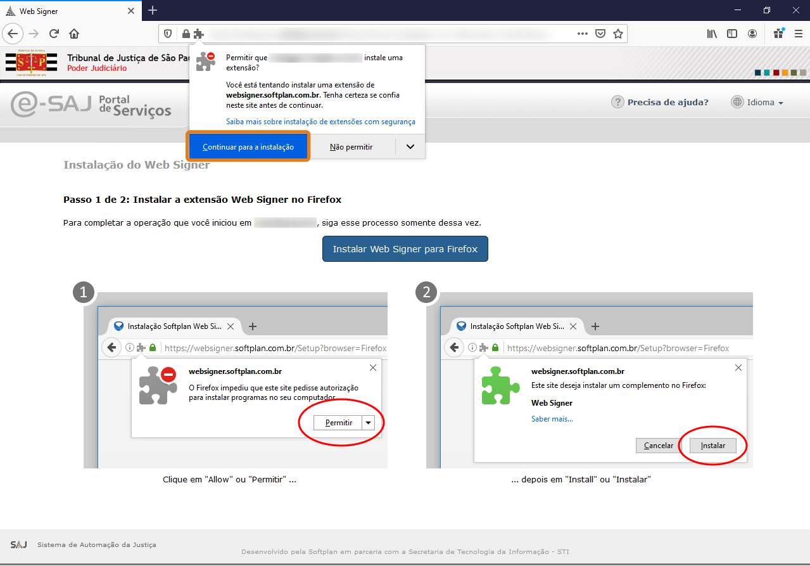Click caption Clique em "Allow" ou "Permitir"
Viewport: 810px width, 566px height.
(x=230, y=480)
